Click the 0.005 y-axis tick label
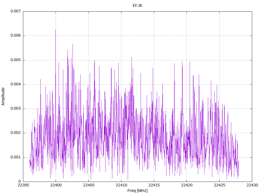Viewport: 259px width, 194px height. [16, 60]
